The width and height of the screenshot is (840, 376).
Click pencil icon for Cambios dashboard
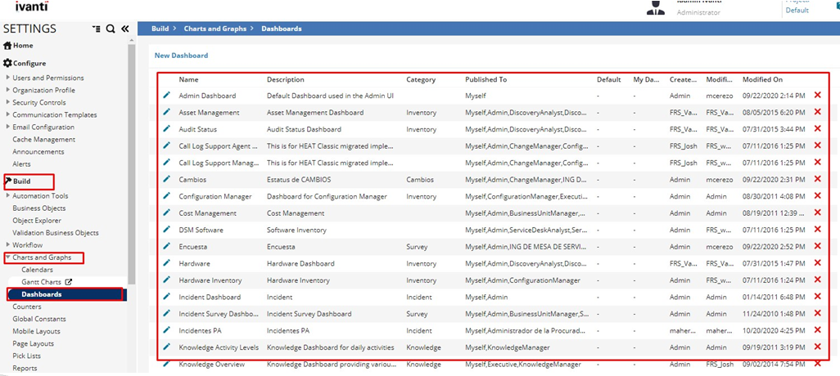click(167, 179)
